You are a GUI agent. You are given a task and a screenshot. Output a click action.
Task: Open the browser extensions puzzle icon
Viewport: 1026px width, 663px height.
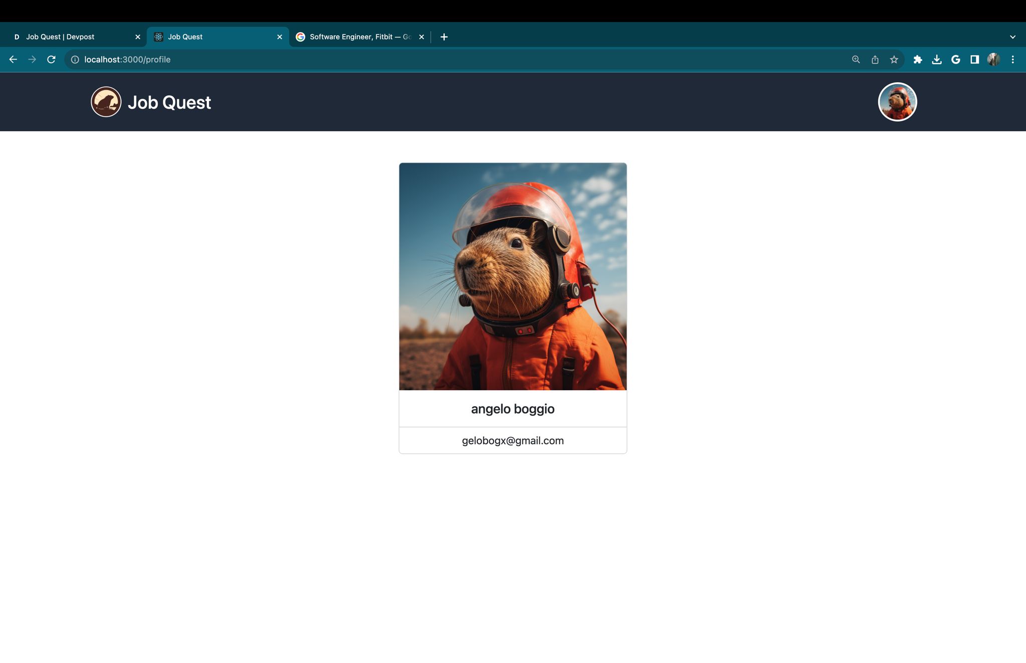918,60
